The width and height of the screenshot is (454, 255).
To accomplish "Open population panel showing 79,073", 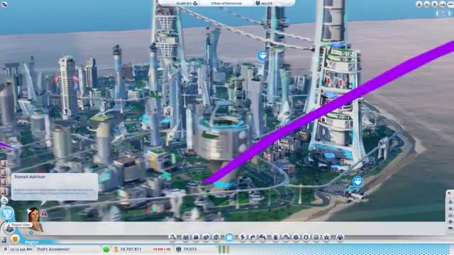I will pyautogui.click(x=187, y=249).
